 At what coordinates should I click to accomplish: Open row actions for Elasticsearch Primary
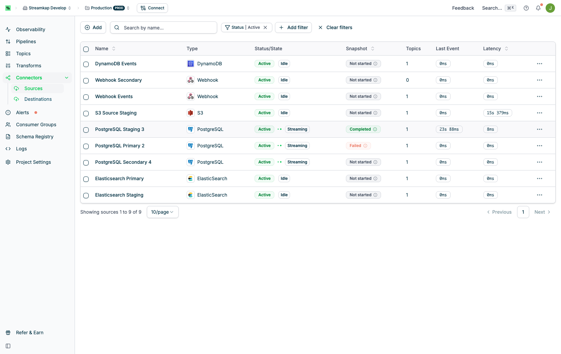pyautogui.click(x=540, y=179)
